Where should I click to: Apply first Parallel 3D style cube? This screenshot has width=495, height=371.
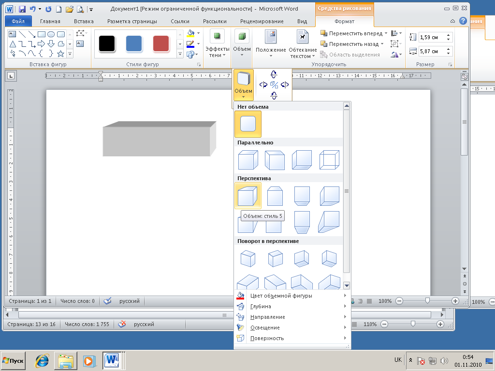248,160
